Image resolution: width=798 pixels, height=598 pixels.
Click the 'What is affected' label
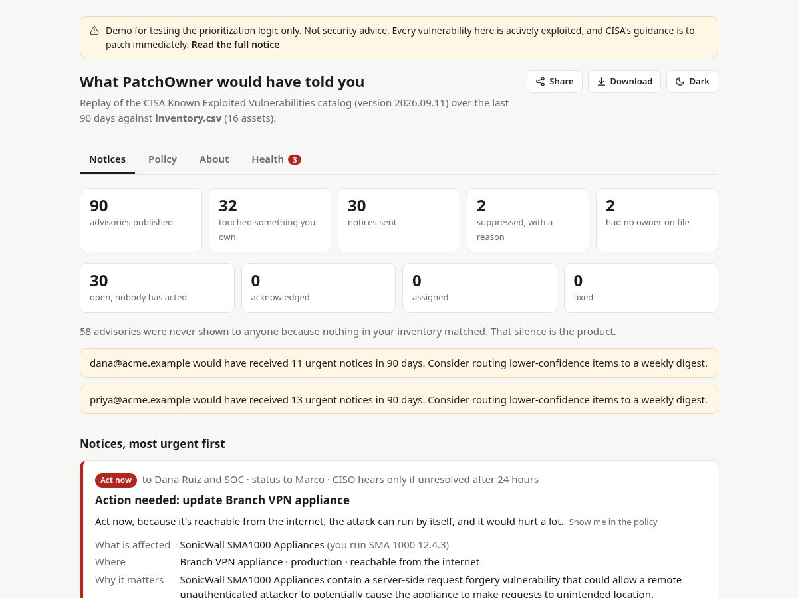pyautogui.click(x=133, y=545)
